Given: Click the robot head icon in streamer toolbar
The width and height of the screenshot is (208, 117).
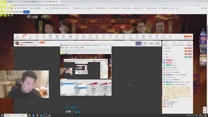Looking at the screenshot, I should [50, 36].
